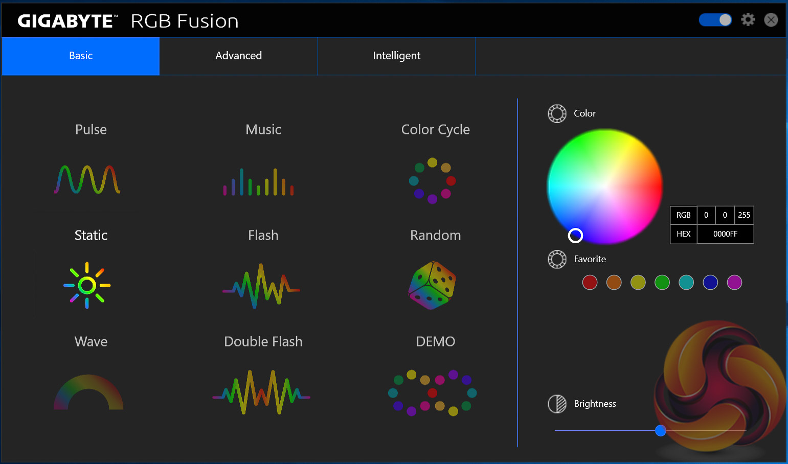Click the color wheel selector ring
The image size is (788, 464).
(x=575, y=235)
